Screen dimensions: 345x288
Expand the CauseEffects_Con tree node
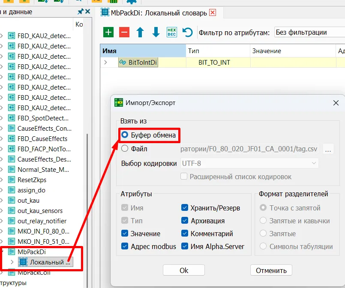coord(2,128)
